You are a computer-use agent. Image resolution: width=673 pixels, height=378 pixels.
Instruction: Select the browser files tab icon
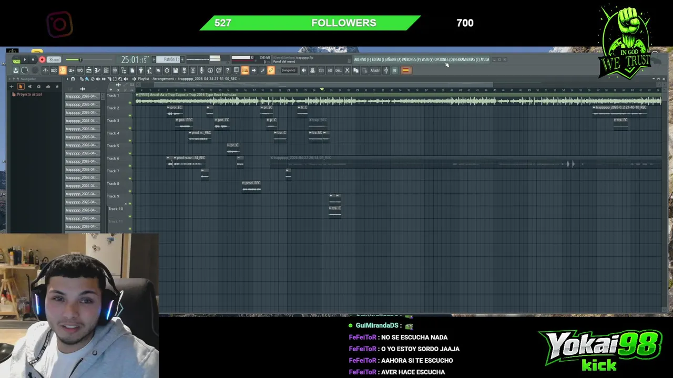21,86
